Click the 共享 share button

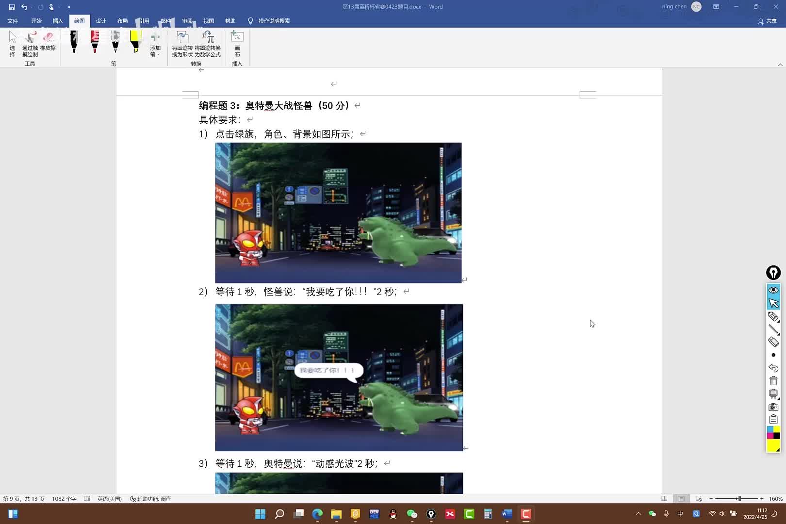pyautogui.click(x=768, y=21)
